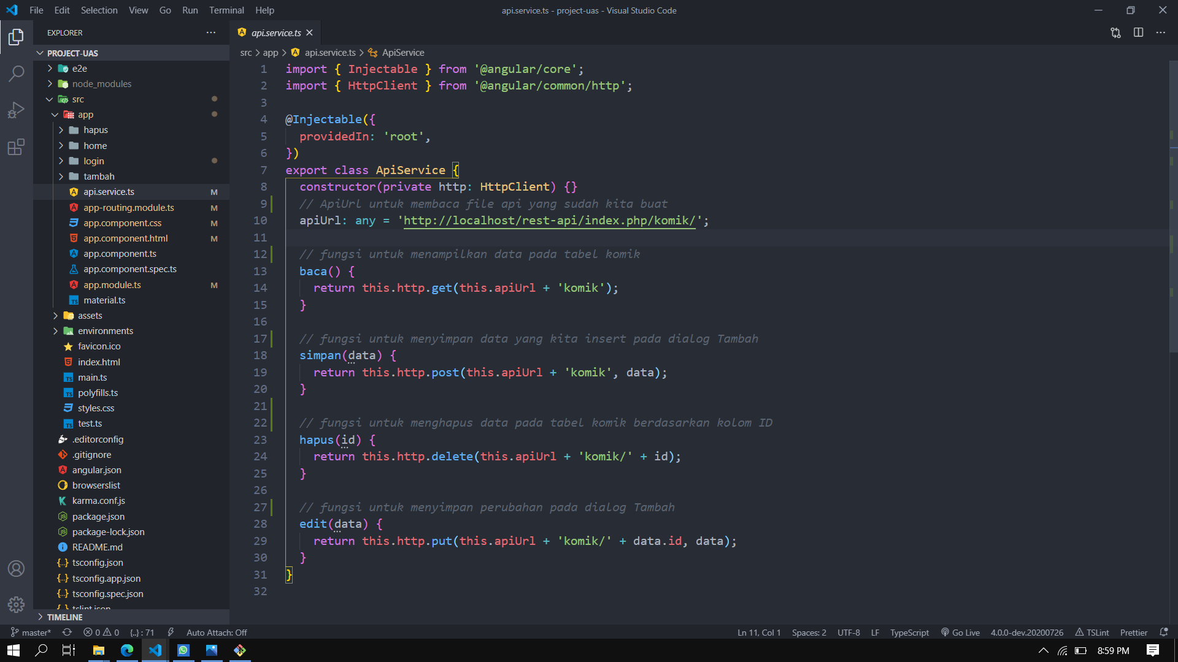
Task: Open app.module.ts in the explorer
Action: click(x=112, y=285)
